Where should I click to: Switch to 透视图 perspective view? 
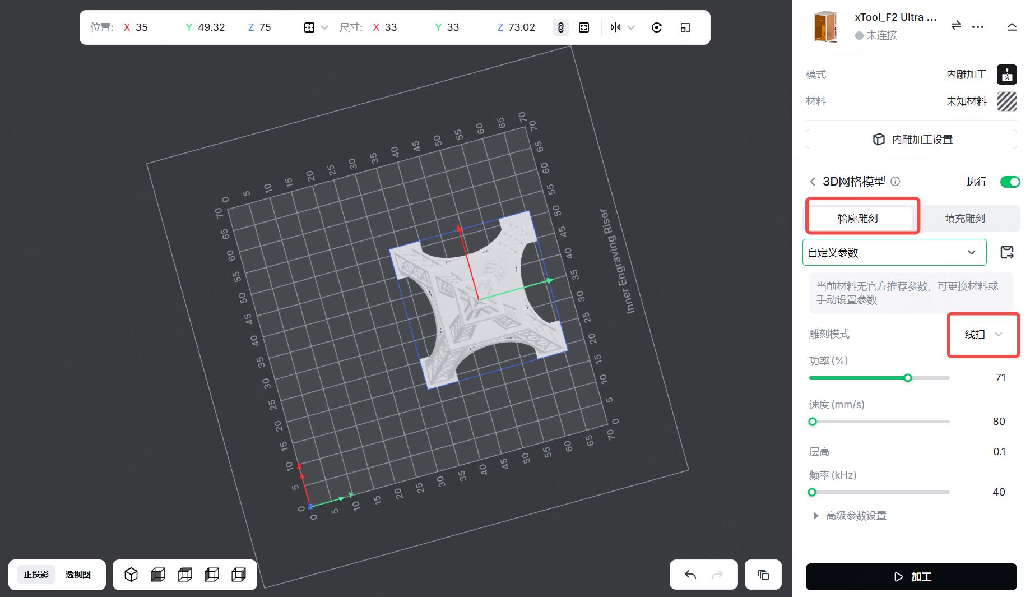click(78, 575)
